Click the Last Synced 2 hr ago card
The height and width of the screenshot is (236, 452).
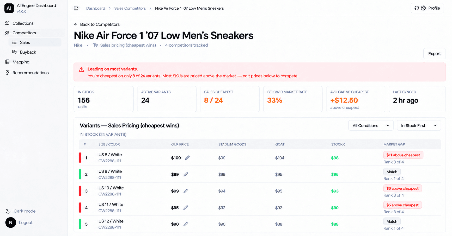tap(417, 99)
